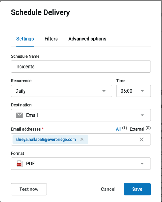Image resolution: width=162 pixels, height=202 pixels.
Task: Switch to the Filters tab
Action: [51, 39]
